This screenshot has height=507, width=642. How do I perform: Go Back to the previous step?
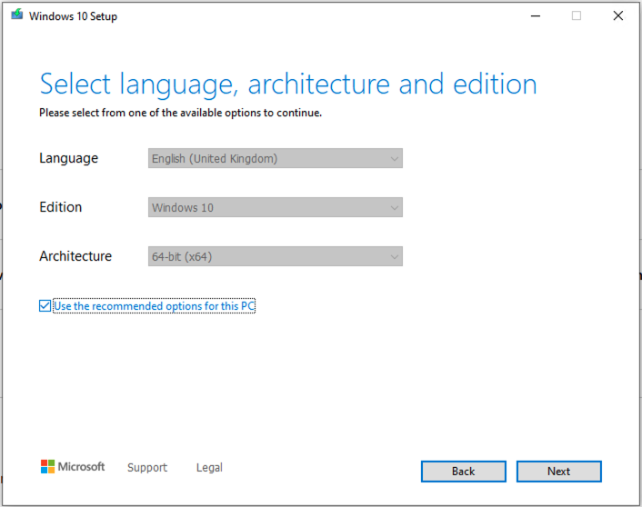click(464, 472)
